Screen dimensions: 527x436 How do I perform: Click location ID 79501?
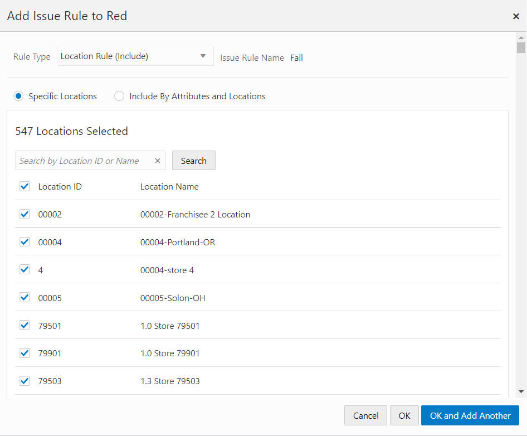(x=50, y=326)
